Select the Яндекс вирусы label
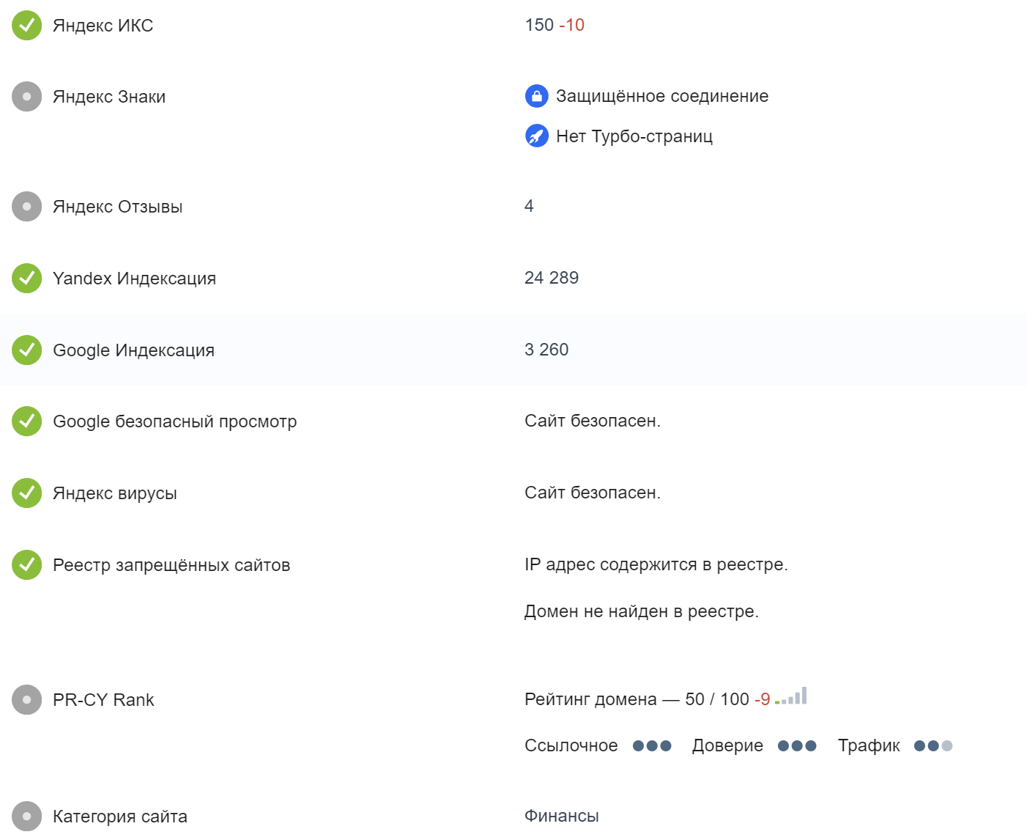The image size is (1027, 840). [x=115, y=493]
